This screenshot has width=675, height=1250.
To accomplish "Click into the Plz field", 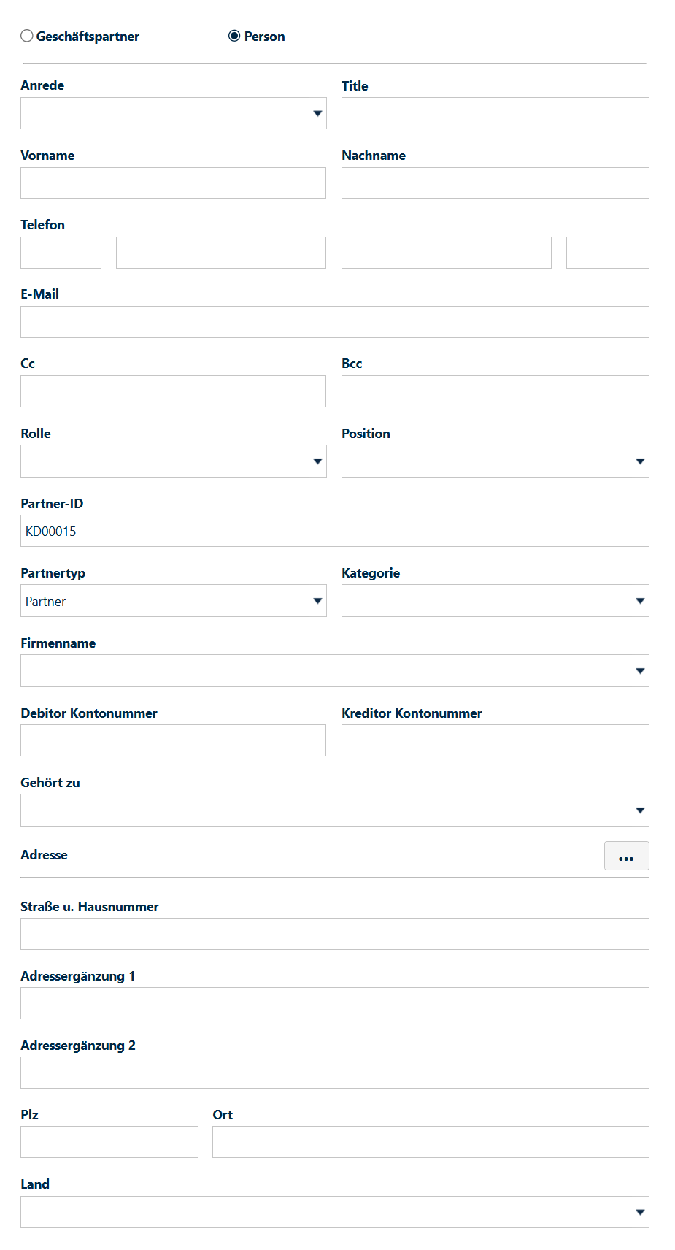I will tap(109, 1142).
